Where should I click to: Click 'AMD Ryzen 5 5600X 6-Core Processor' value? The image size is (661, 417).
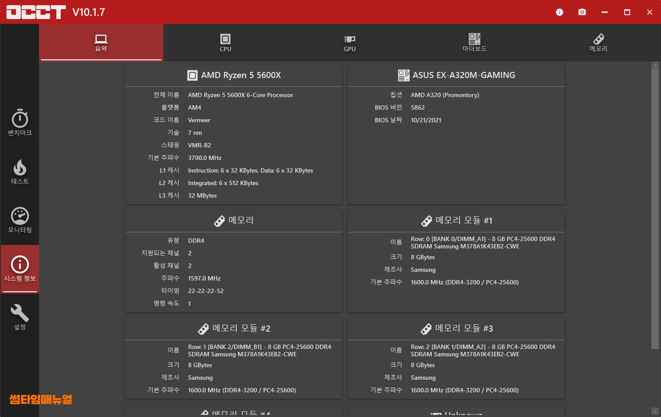click(241, 95)
